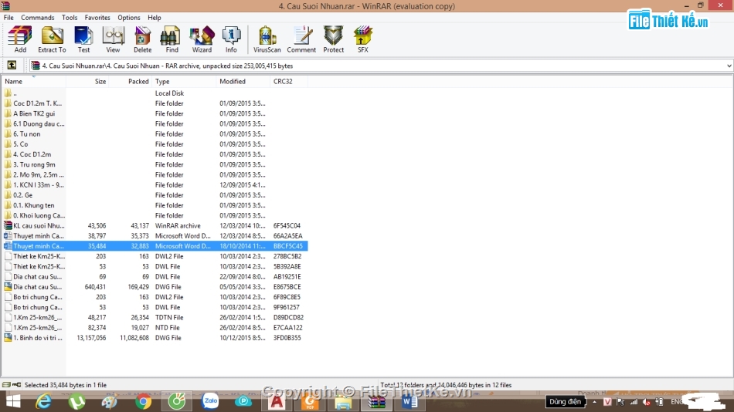The width and height of the screenshot is (734, 412).
Task: Open the View file tool
Action: coord(113,39)
